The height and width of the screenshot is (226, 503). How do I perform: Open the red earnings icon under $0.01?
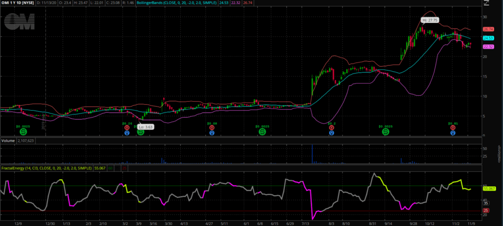452,127
